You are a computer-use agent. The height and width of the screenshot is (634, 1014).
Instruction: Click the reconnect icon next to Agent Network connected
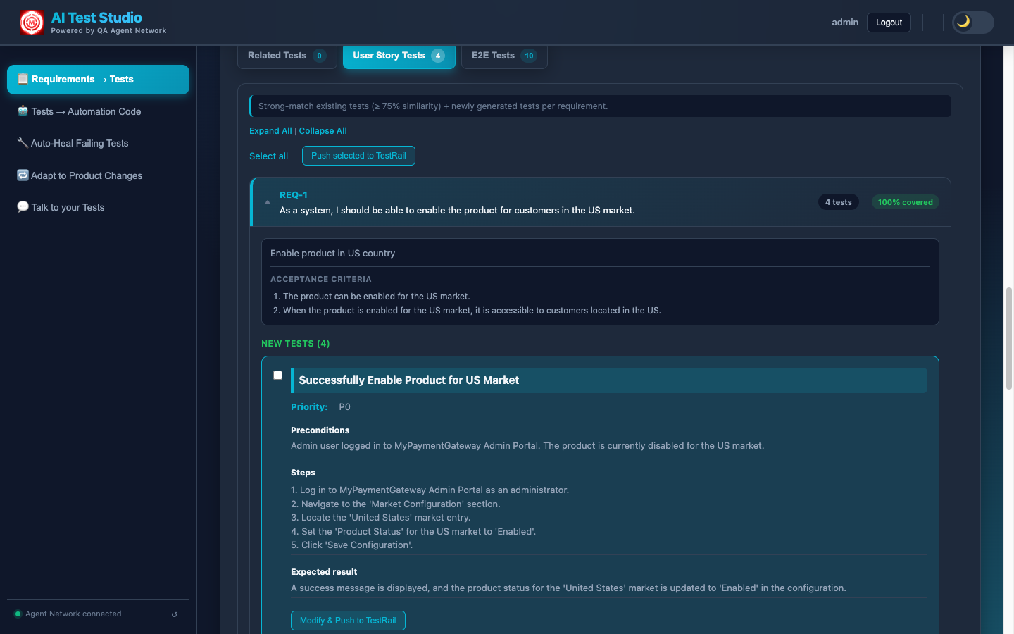[175, 614]
